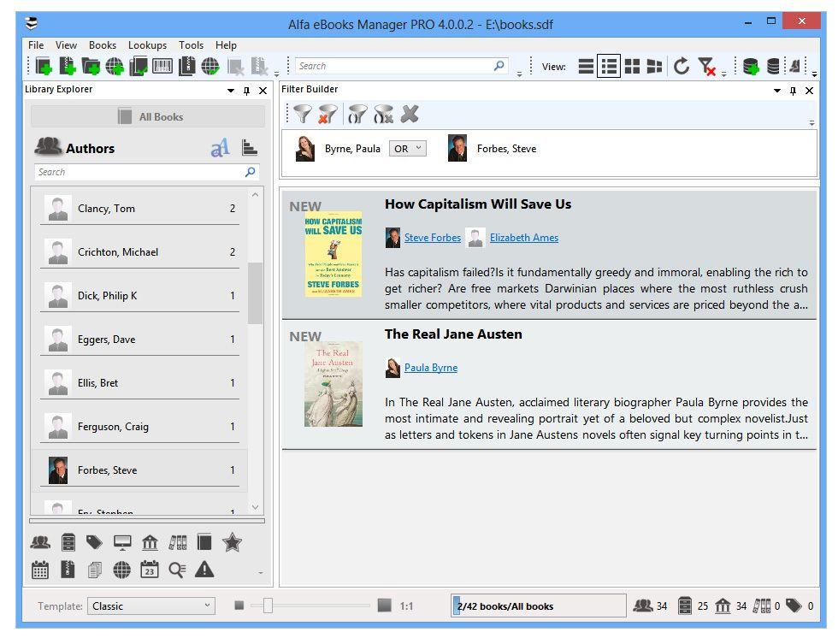Viewport: 838px width, 644px height.
Task: Pin the Filter Builder panel
Action: [x=793, y=91]
